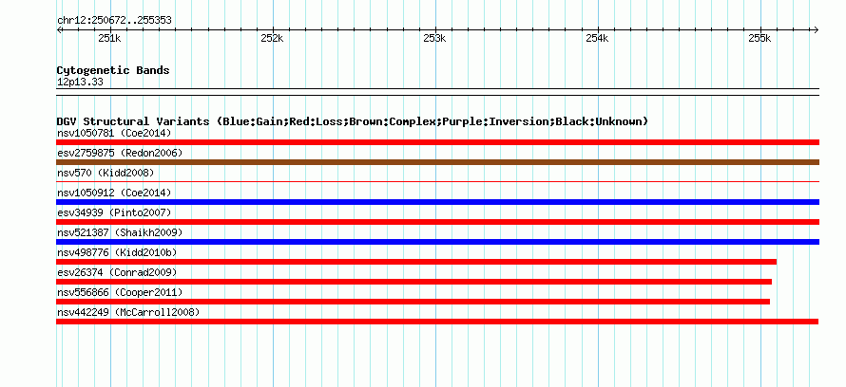Select the red nsv498776 variant bar
846x387 pixels.
[416, 262]
